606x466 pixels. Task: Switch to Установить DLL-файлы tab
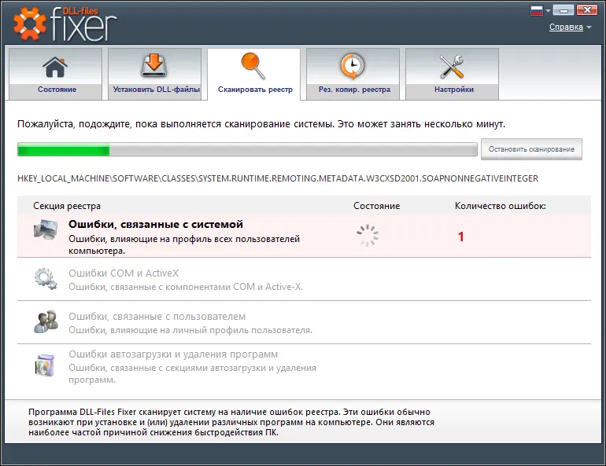click(154, 74)
